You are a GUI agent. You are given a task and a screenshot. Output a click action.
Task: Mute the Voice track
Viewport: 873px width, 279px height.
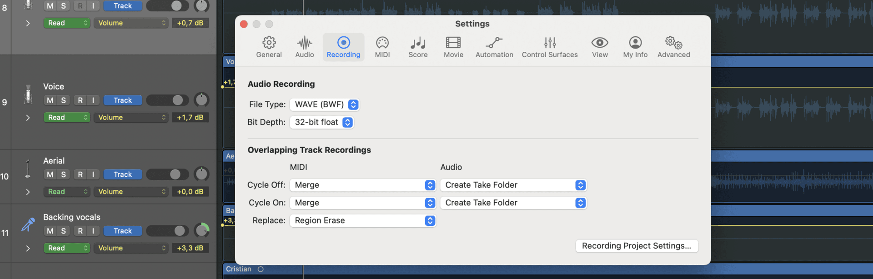pyautogui.click(x=50, y=100)
